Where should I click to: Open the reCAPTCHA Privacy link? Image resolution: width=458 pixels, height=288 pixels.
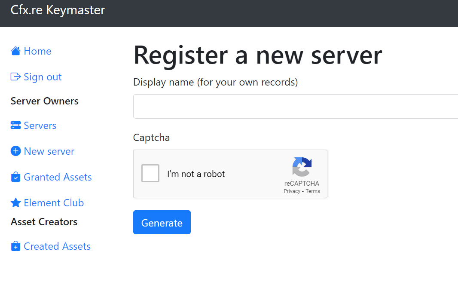(292, 191)
